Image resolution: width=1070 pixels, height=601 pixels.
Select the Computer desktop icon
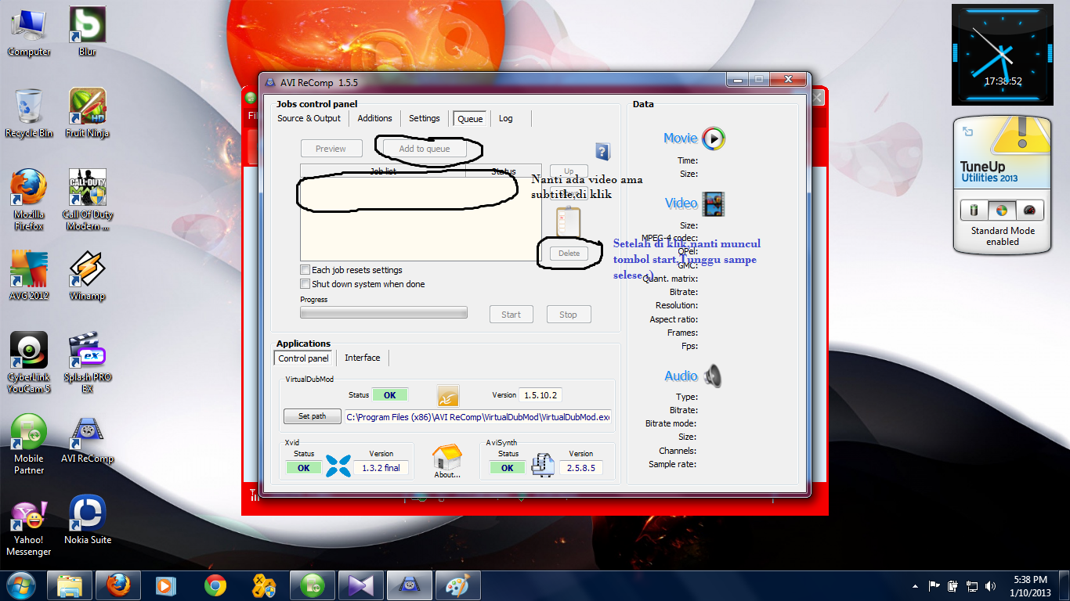(x=29, y=32)
